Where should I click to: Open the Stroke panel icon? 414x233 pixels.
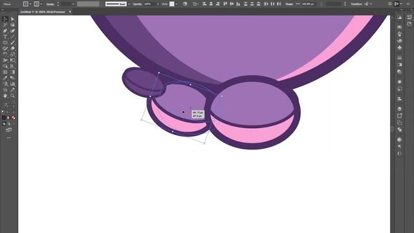pos(400,58)
